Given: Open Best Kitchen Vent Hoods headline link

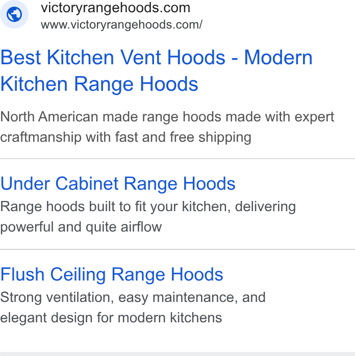Looking at the screenshot, I should click(157, 70).
